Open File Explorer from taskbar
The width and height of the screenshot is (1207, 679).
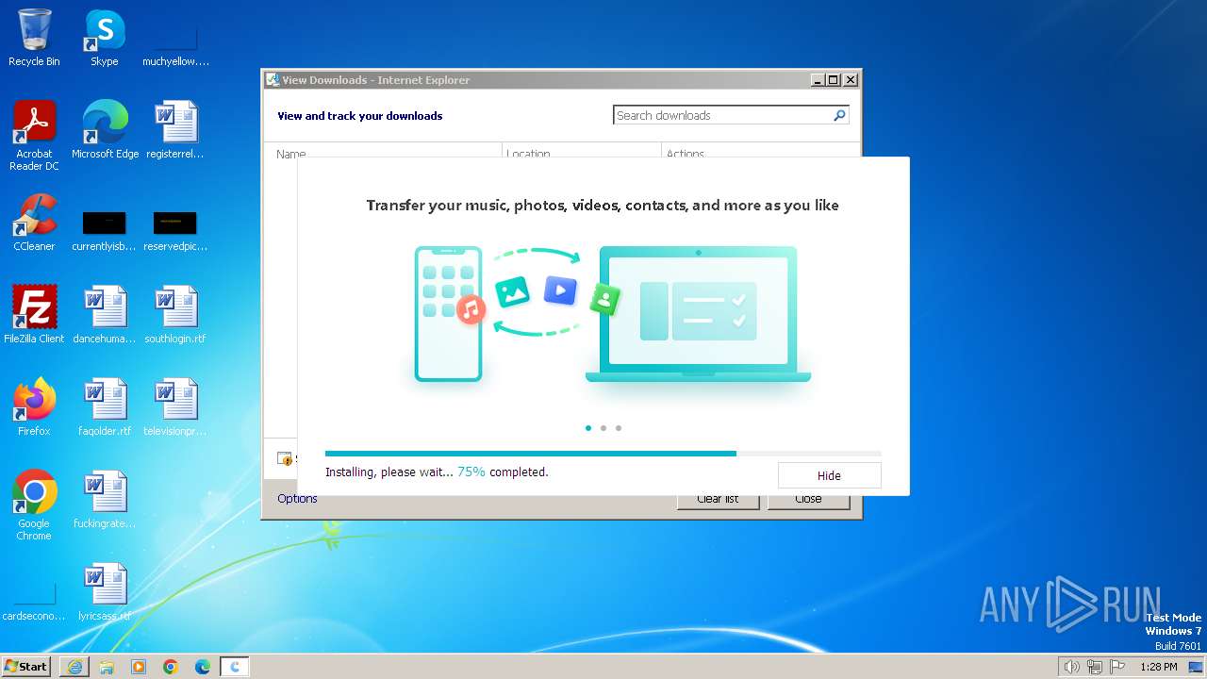point(107,667)
